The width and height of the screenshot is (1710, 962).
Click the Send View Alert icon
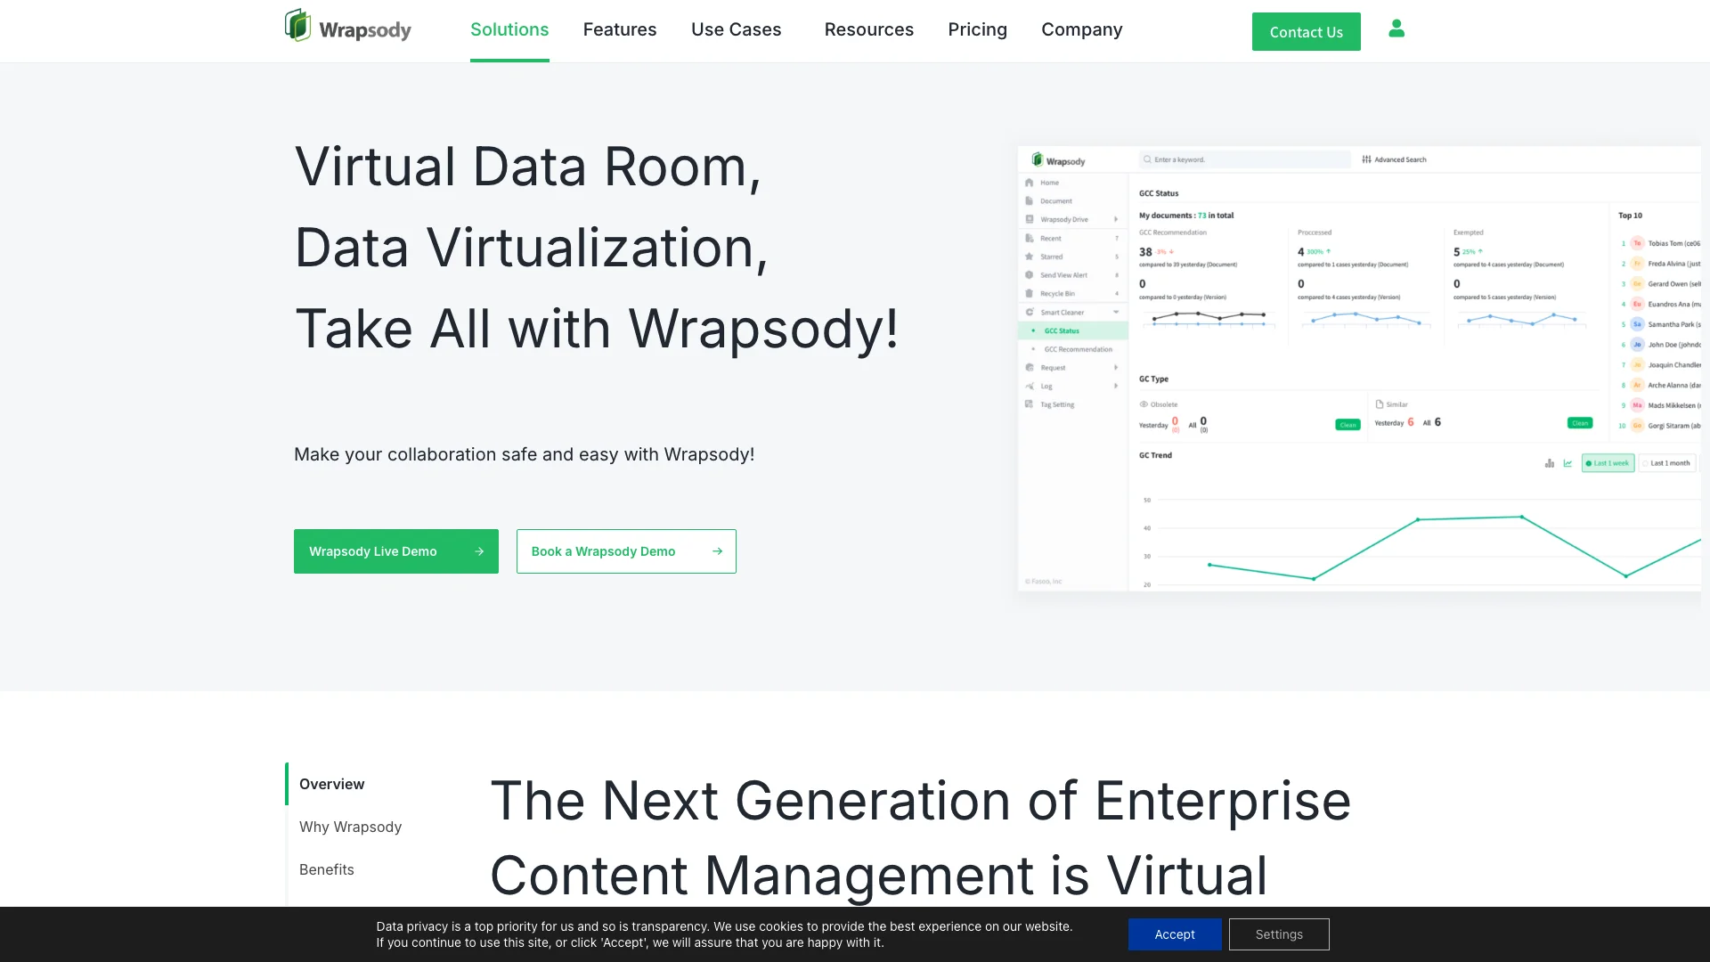point(1029,275)
